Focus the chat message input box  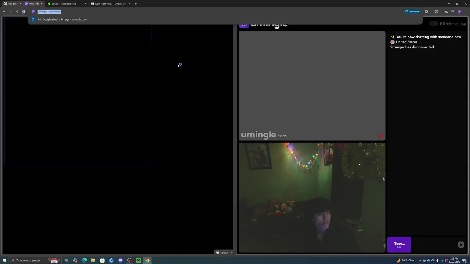434,245
